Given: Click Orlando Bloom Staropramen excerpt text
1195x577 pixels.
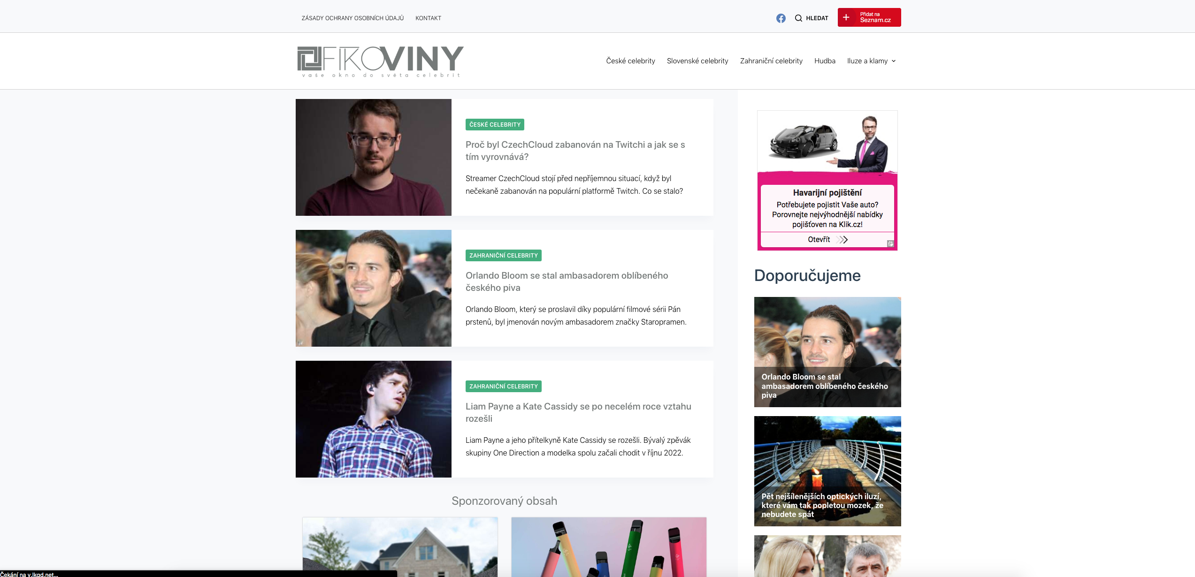Looking at the screenshot, I should 576,316.
